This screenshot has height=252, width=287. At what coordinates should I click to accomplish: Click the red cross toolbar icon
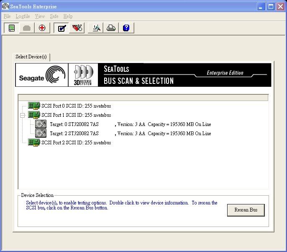42,28
